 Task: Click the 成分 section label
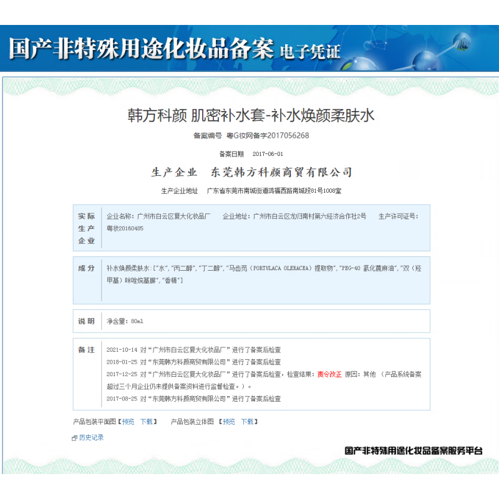click(x=87, y=268)
